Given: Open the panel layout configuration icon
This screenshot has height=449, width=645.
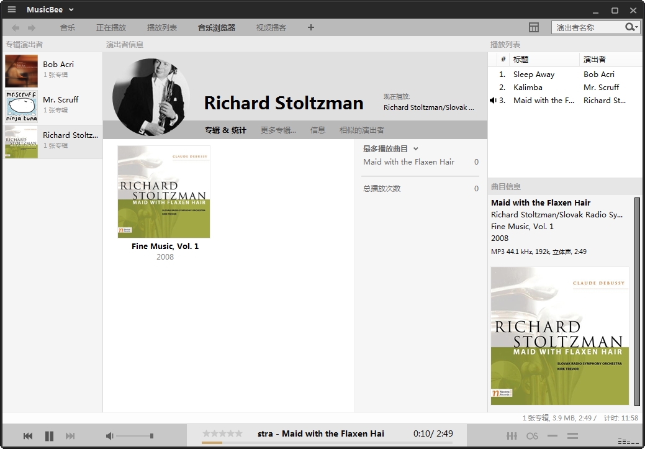Looking at the screenshot, I should click(x=534, y=27).
